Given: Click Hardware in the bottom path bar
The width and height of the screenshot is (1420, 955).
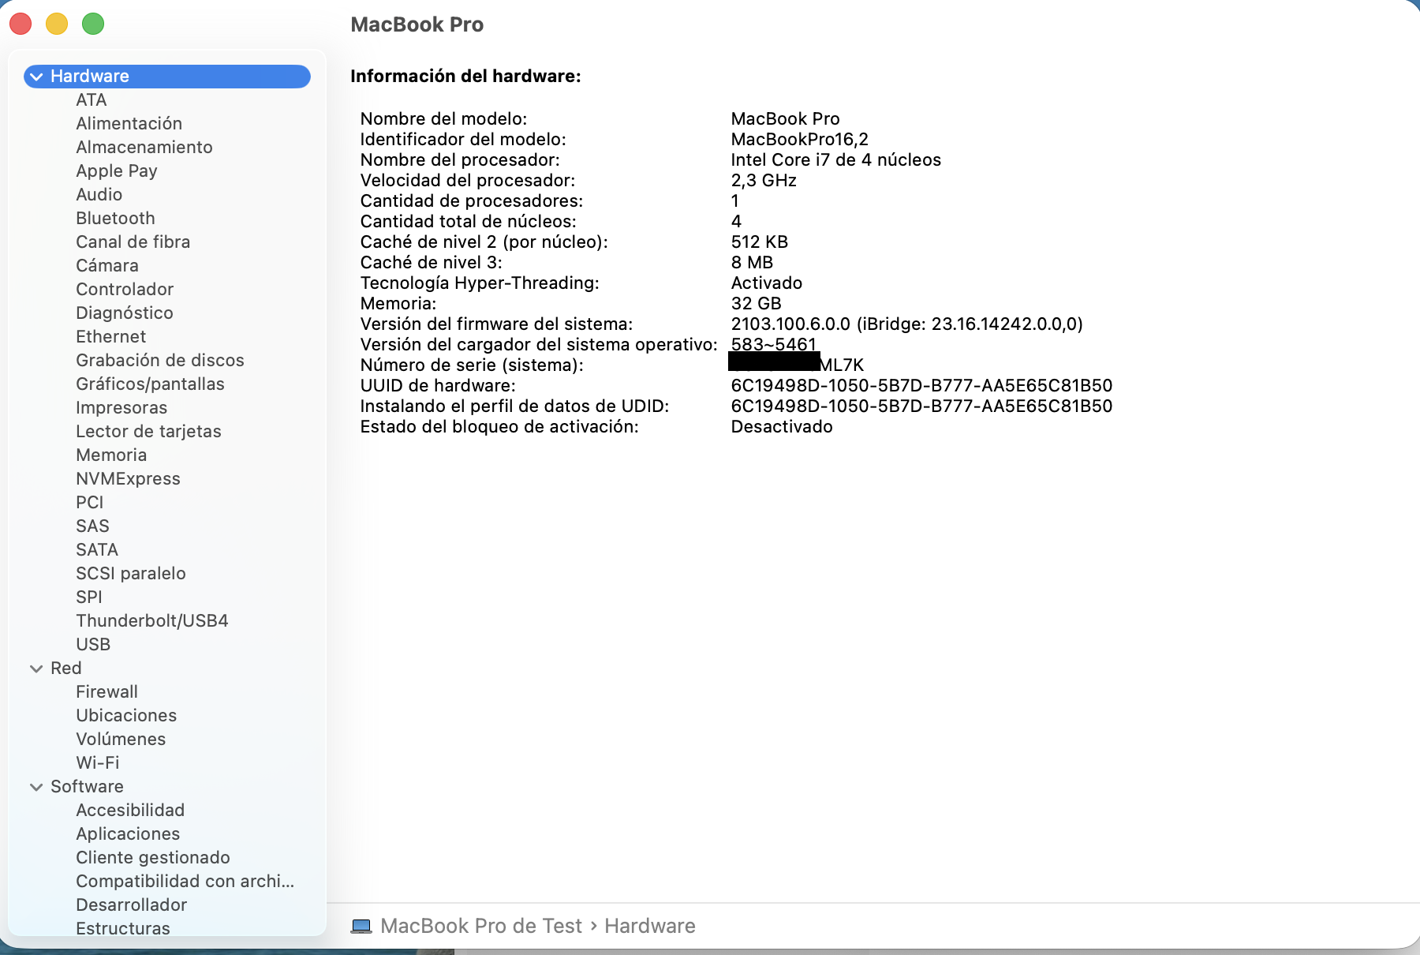Looking at the screenshot, I should pyautogui.click(x=649, y=926).
